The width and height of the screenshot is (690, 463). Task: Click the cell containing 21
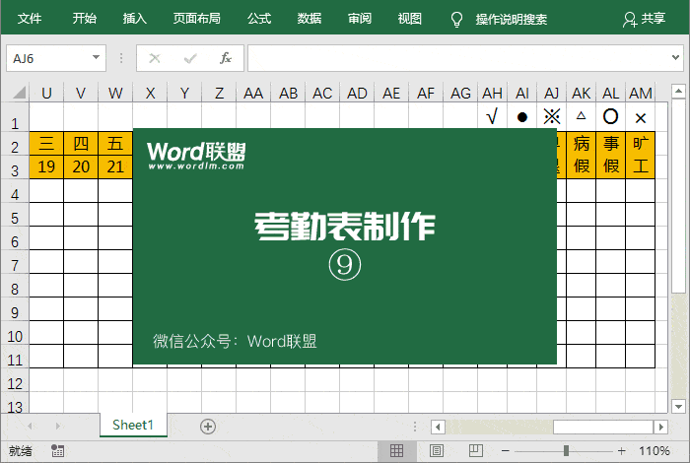click(115, 166)
